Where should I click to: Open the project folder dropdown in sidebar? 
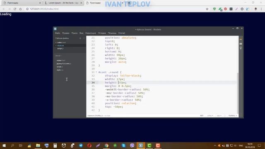click(x=58, y=56)
